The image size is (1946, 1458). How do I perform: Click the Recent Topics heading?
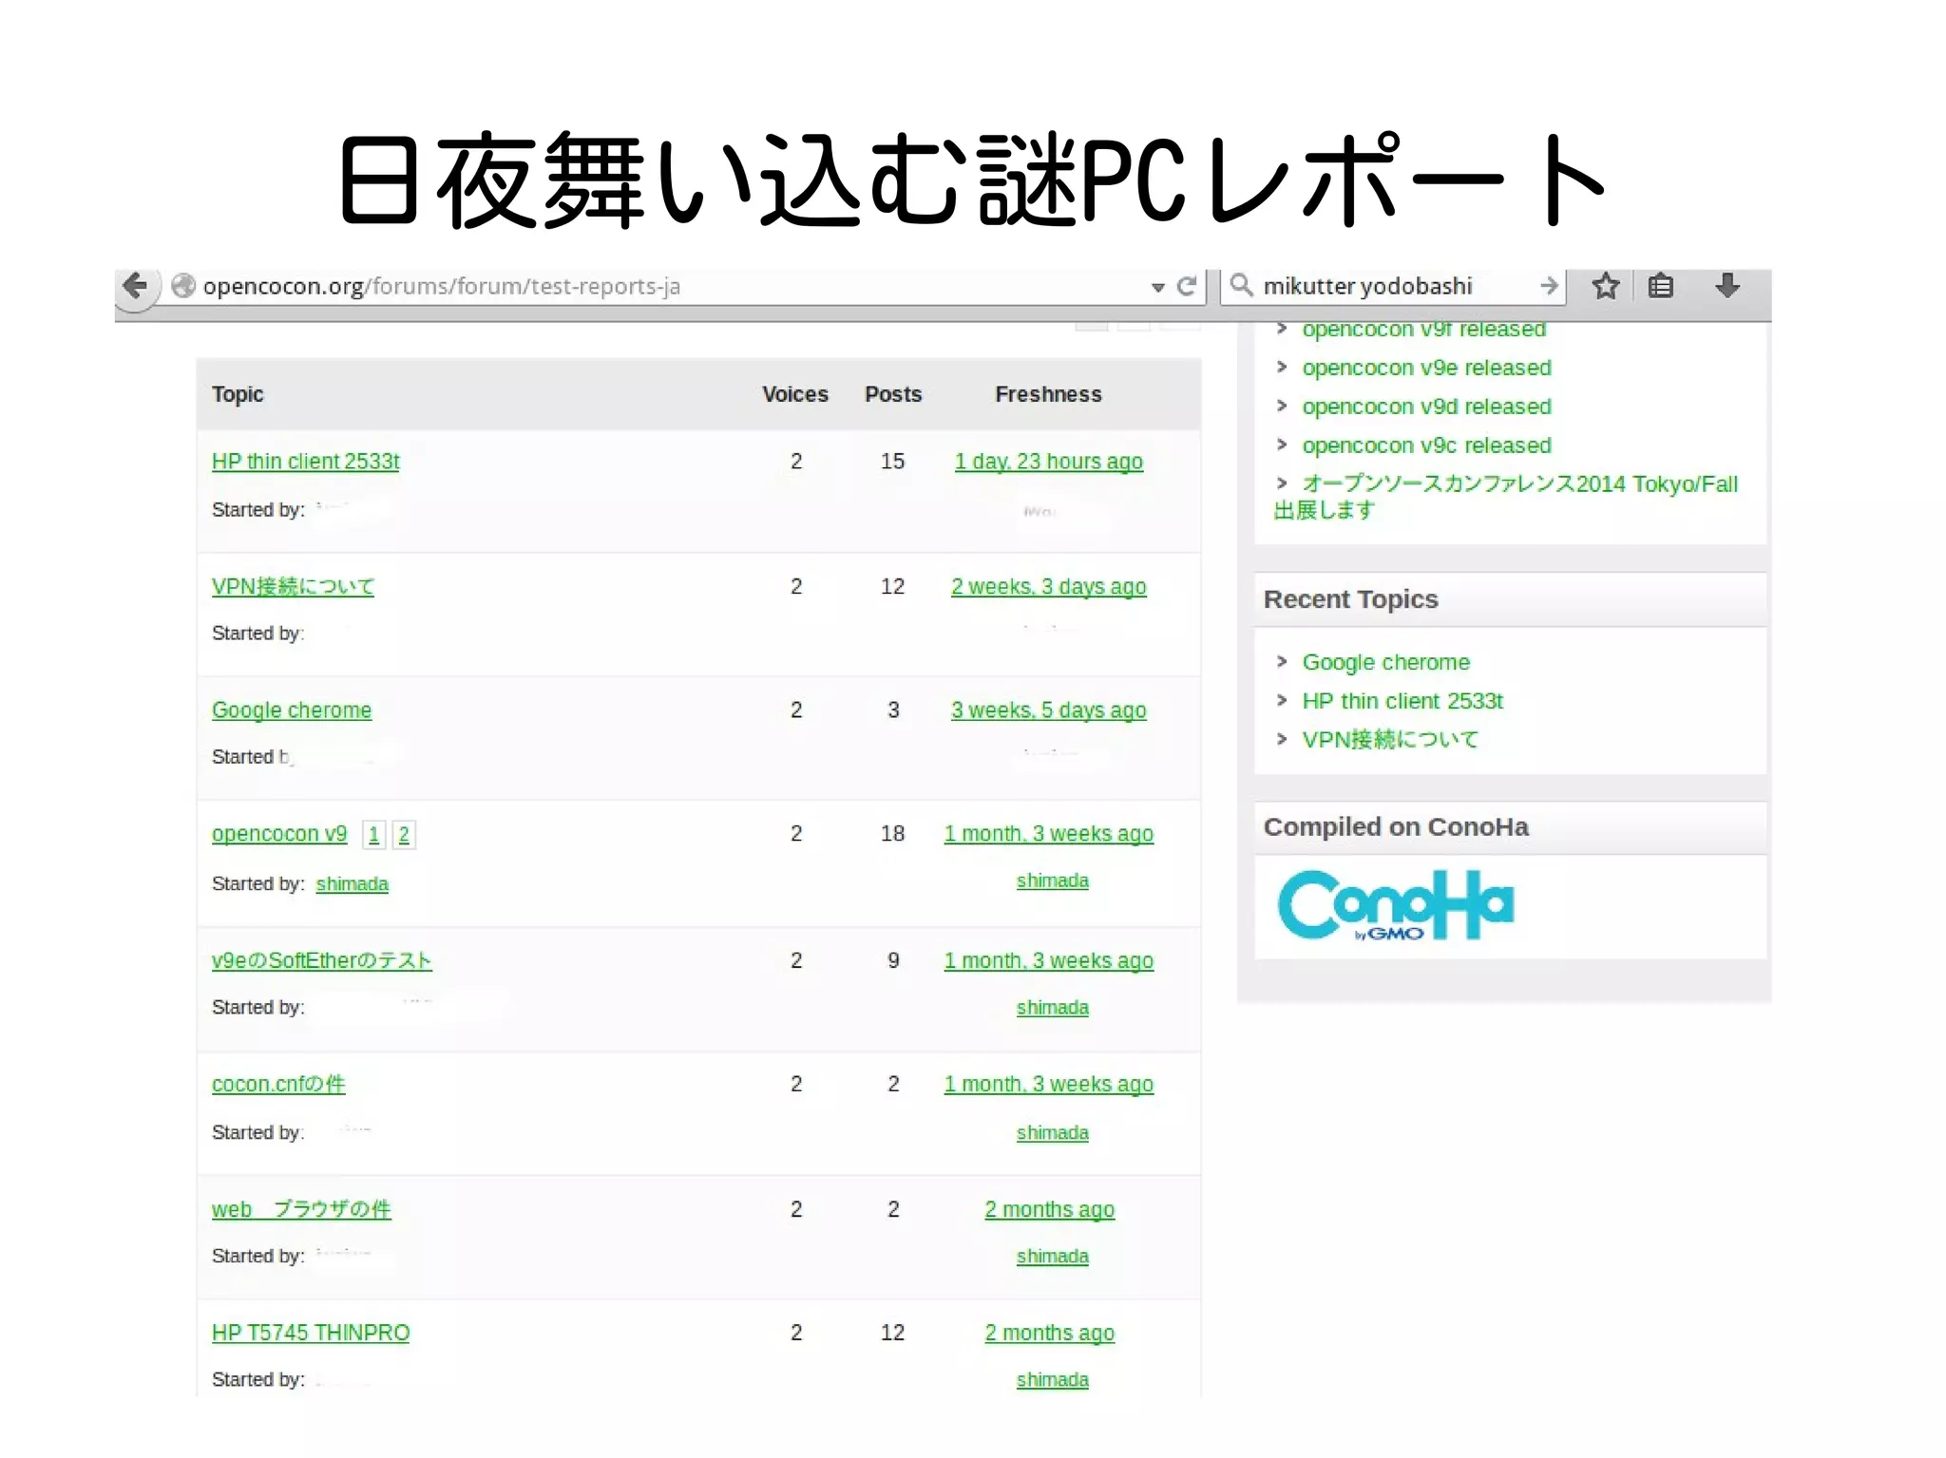[x=1350, y=599]
